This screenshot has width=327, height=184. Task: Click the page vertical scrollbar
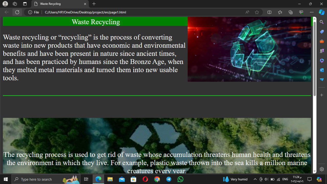pos(314,59)
